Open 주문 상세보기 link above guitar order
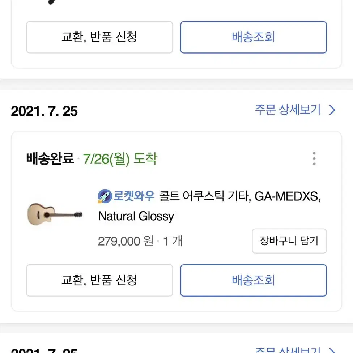 [x=288, y=110]
